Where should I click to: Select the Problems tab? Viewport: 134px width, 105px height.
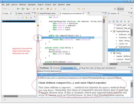43,68
